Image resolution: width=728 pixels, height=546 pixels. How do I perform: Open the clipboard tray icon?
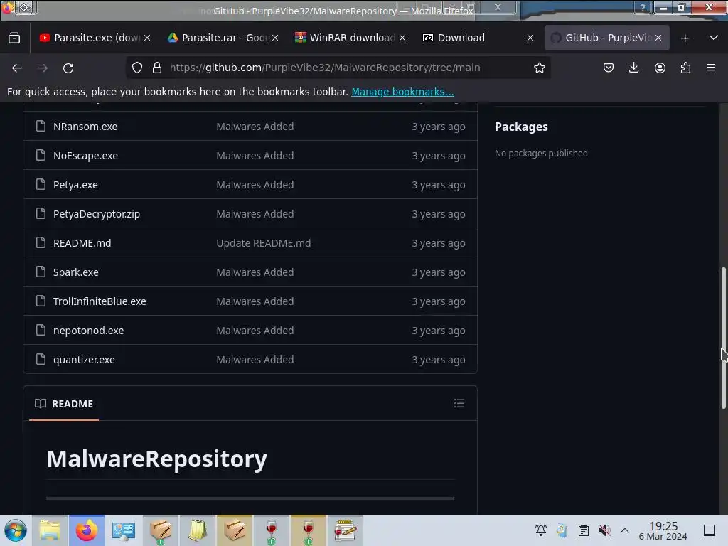coord(583,530)
